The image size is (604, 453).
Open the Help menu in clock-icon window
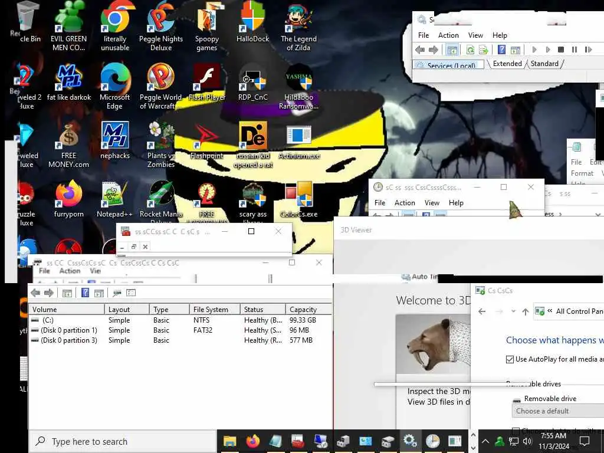(x=456, y=203)
